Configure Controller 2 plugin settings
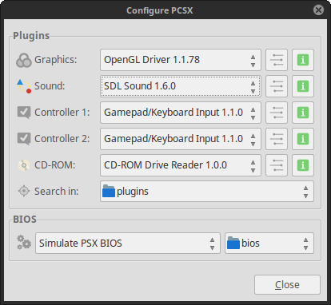The image size is (331, 305). pyautogui.click(x=277, y=139)
